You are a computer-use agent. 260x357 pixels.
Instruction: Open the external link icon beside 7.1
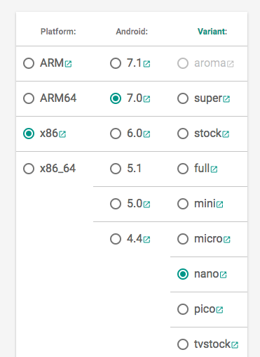point(146,64)
